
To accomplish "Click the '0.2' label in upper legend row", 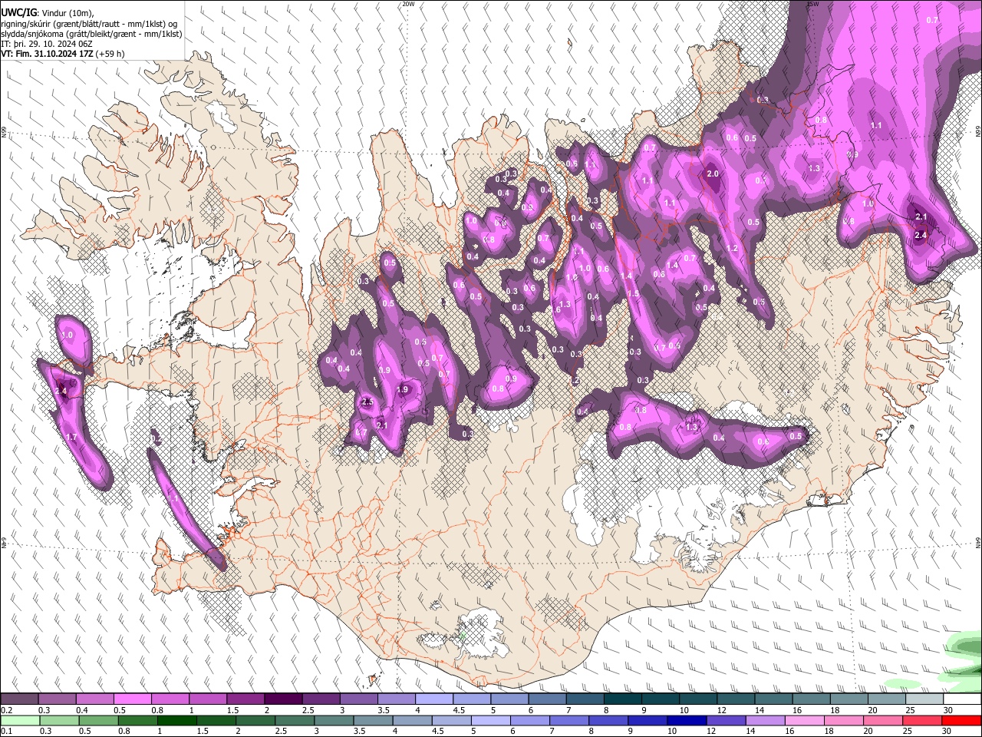I will point(7,710).
